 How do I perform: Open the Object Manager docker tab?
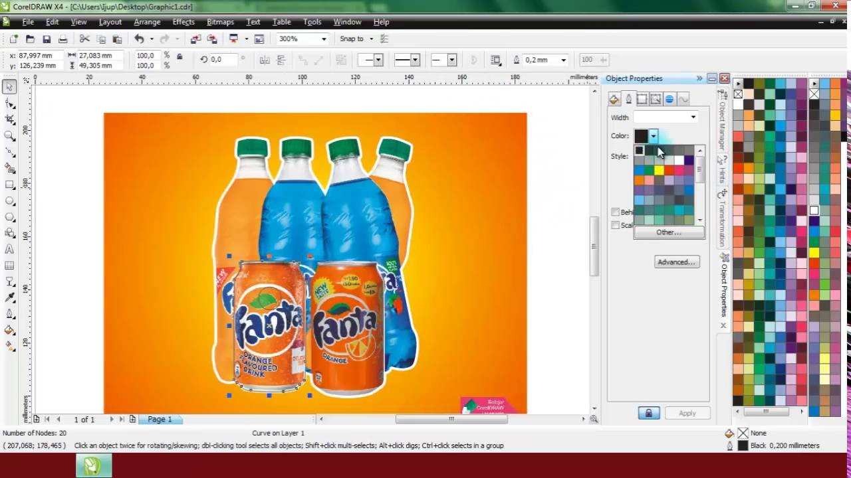coord(722,119)
